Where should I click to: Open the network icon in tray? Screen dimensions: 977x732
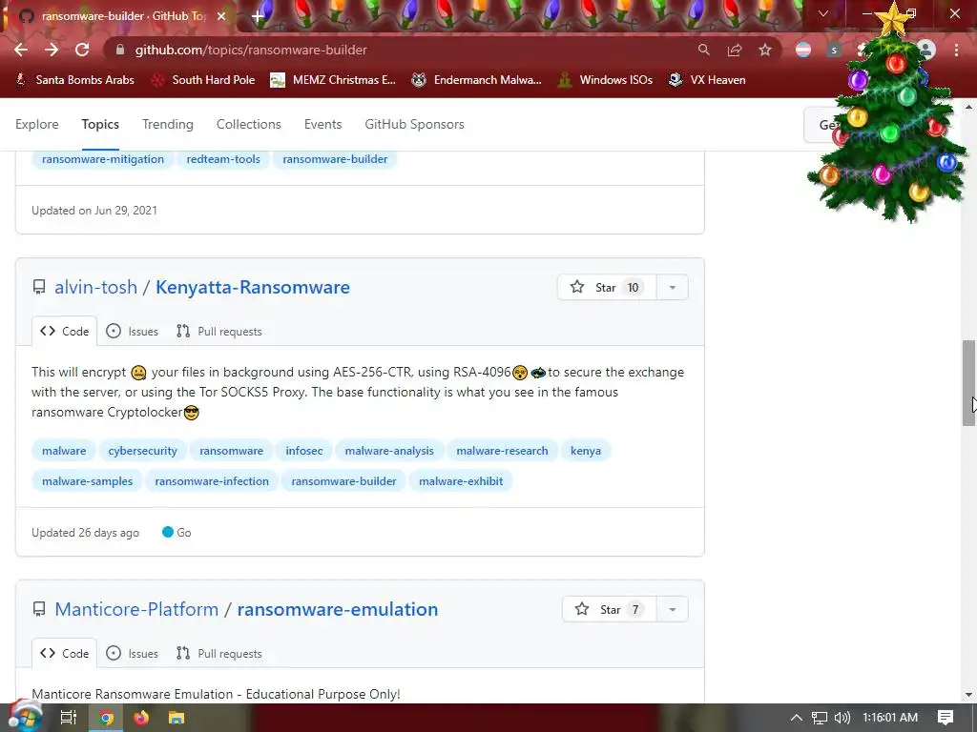click(x=820, y=718)
